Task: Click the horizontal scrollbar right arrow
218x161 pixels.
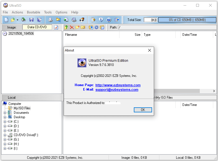Action: [x=214, y=91]
